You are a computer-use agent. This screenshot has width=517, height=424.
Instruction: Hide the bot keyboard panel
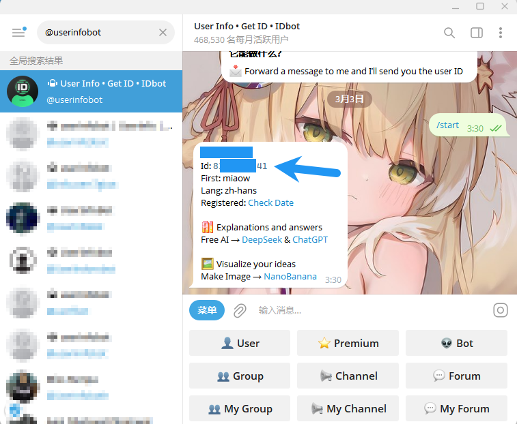(501, 311)
